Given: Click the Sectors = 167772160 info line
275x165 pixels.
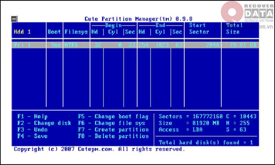Looking at the screenshot, I should 191,117.
